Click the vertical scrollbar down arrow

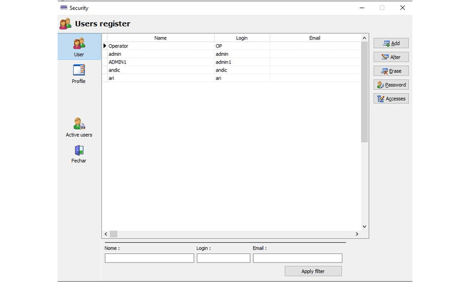click(x=364, y=226)
